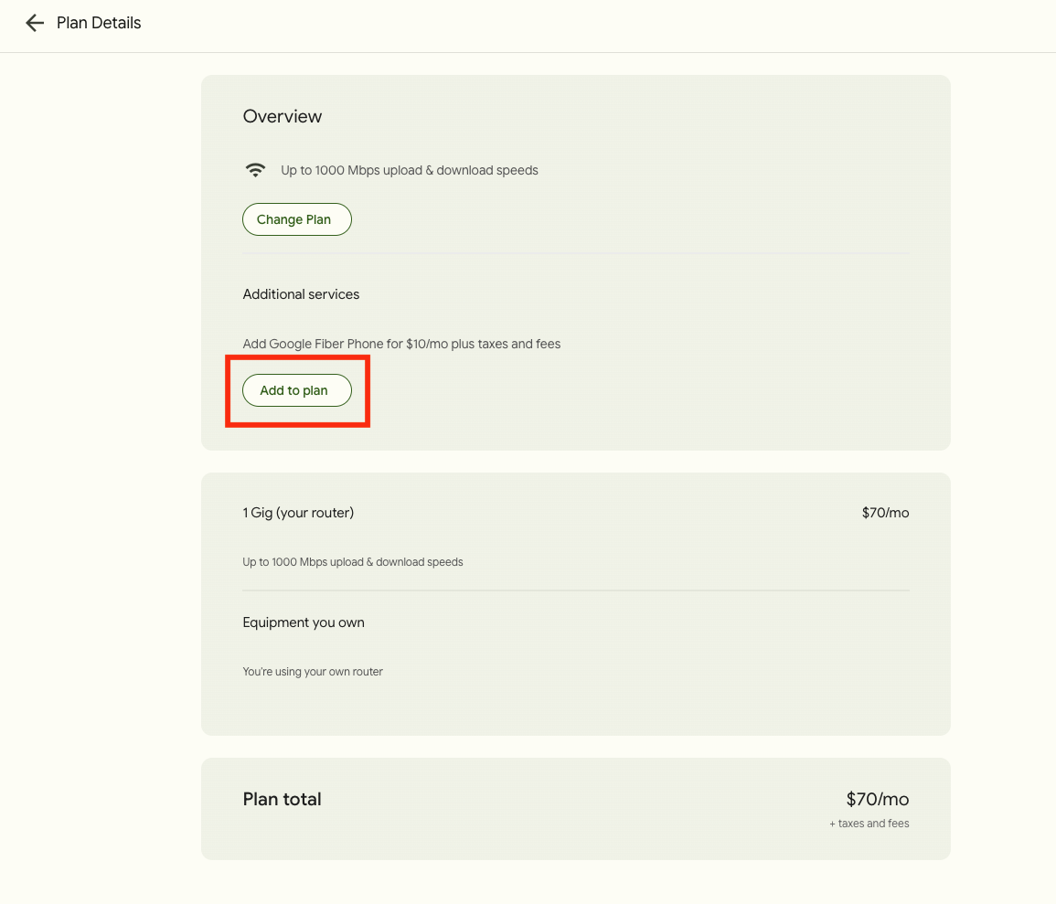The width and height of the screenshot is (1056, 904).
Task: Click the $70/mo price beside 1 Gig
Action: click(885, 513)
